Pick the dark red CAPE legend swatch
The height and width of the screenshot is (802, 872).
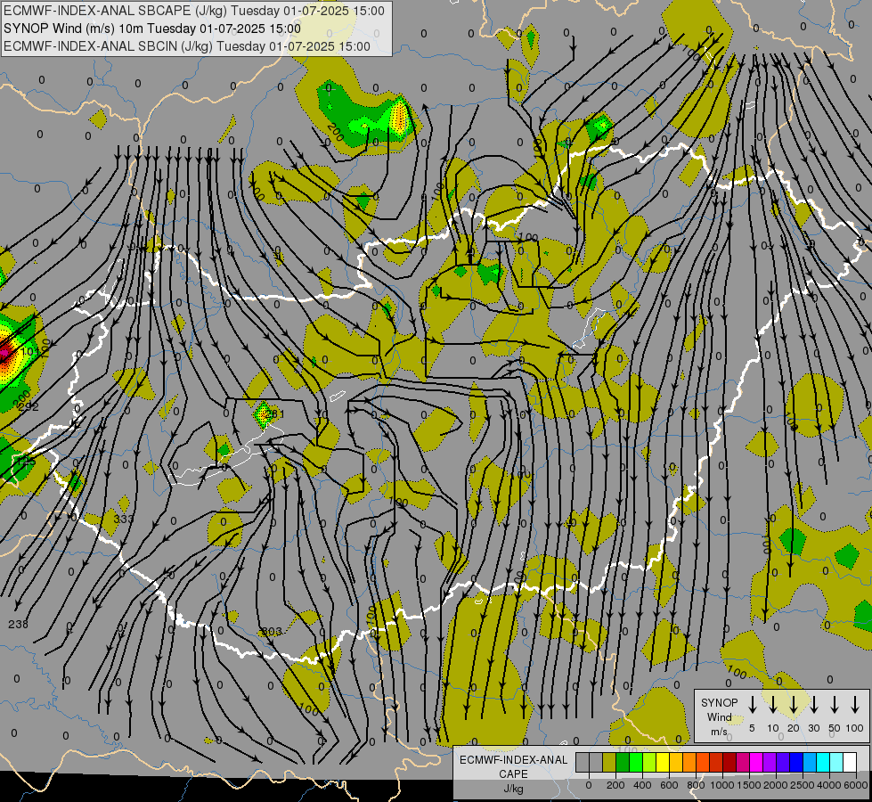point(729,762)
